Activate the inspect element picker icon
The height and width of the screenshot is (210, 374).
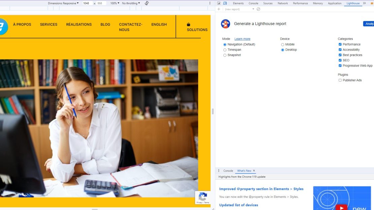pos(219,3)
